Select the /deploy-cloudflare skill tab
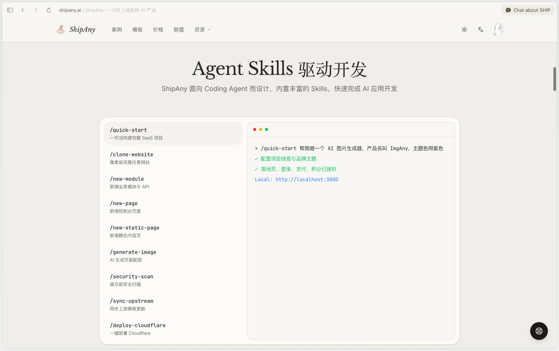 (x=173, y=329)
